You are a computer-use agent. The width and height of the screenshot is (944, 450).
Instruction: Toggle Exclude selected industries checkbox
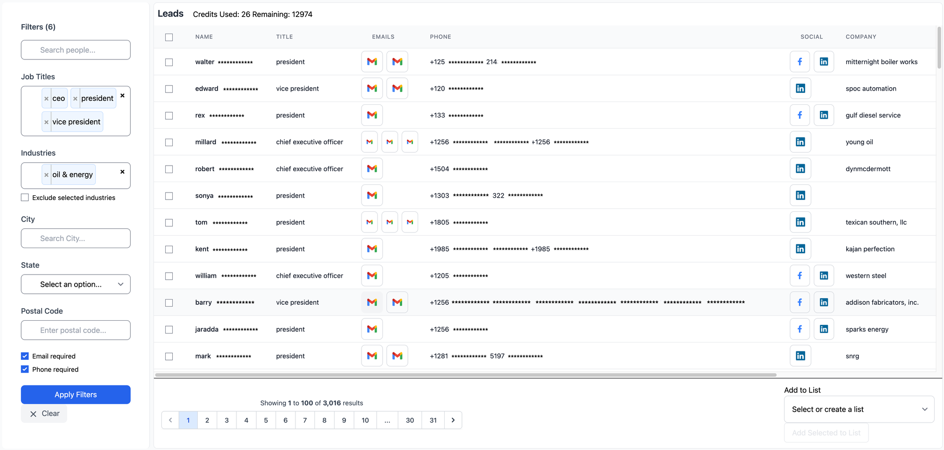pos(25,198)
